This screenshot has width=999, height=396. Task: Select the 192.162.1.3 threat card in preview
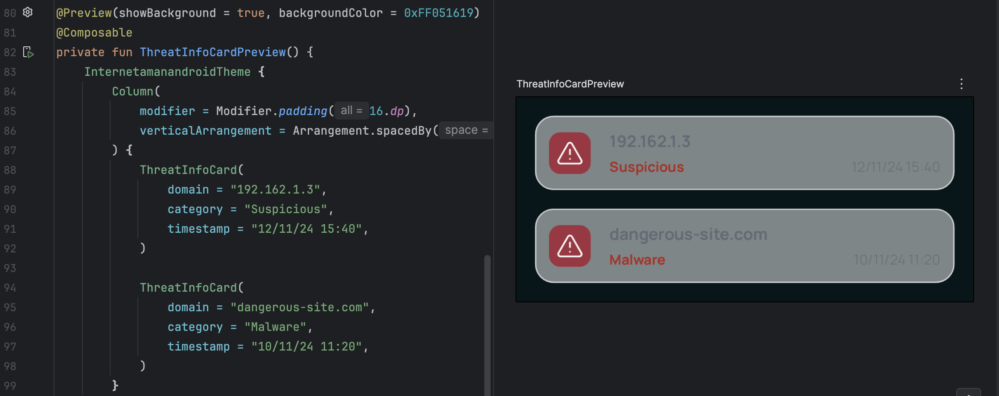click(x=744, y=153)
